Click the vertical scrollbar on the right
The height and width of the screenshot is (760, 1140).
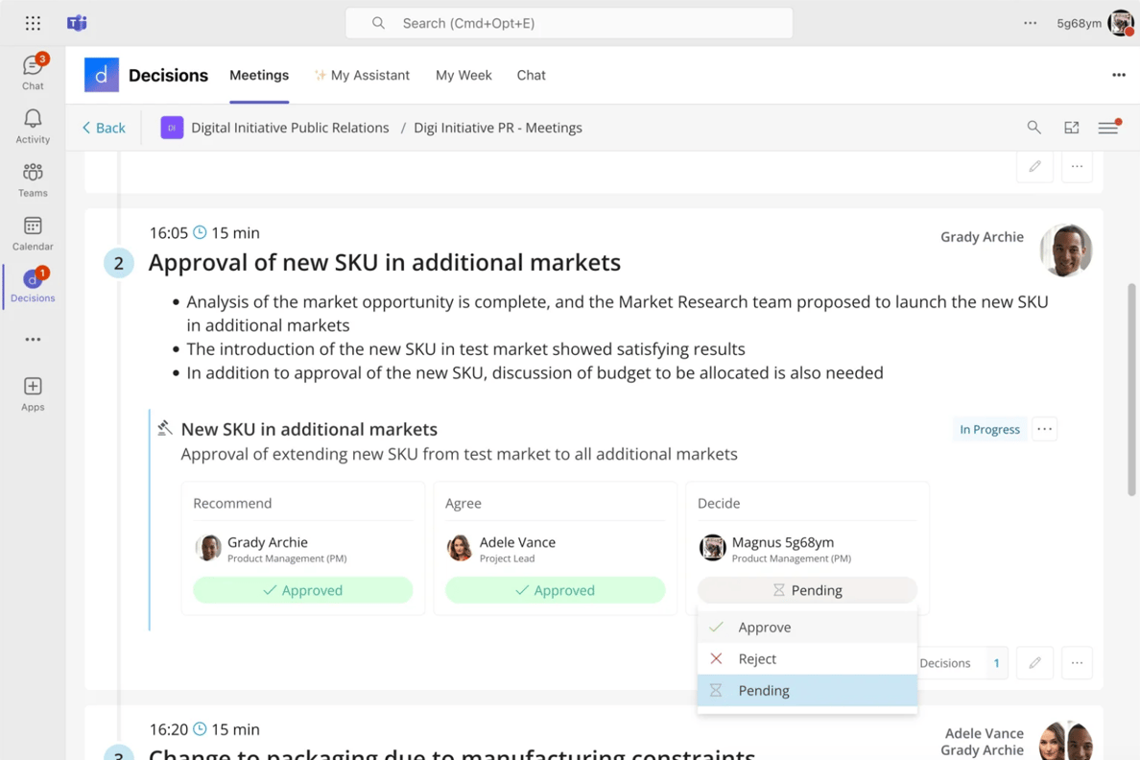point(1131,389)
